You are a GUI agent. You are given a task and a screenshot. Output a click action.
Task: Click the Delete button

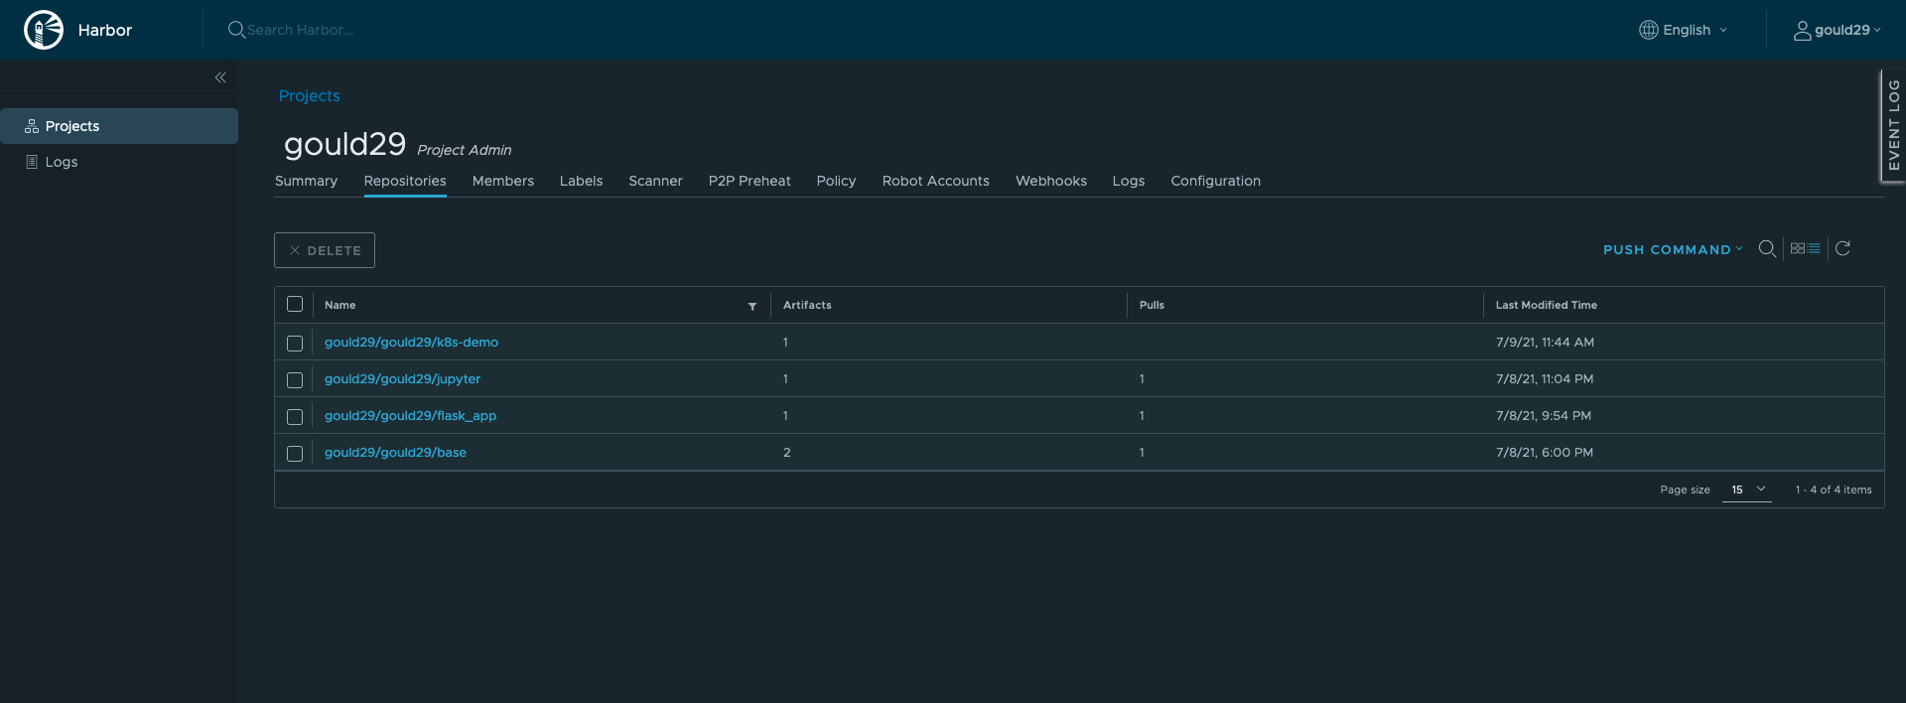pos(325,250)
